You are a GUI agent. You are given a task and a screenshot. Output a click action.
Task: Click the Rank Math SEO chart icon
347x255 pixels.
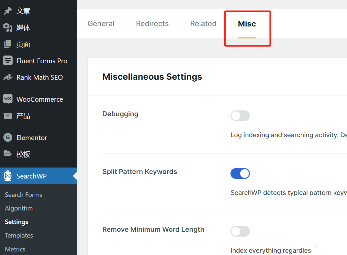8,77
